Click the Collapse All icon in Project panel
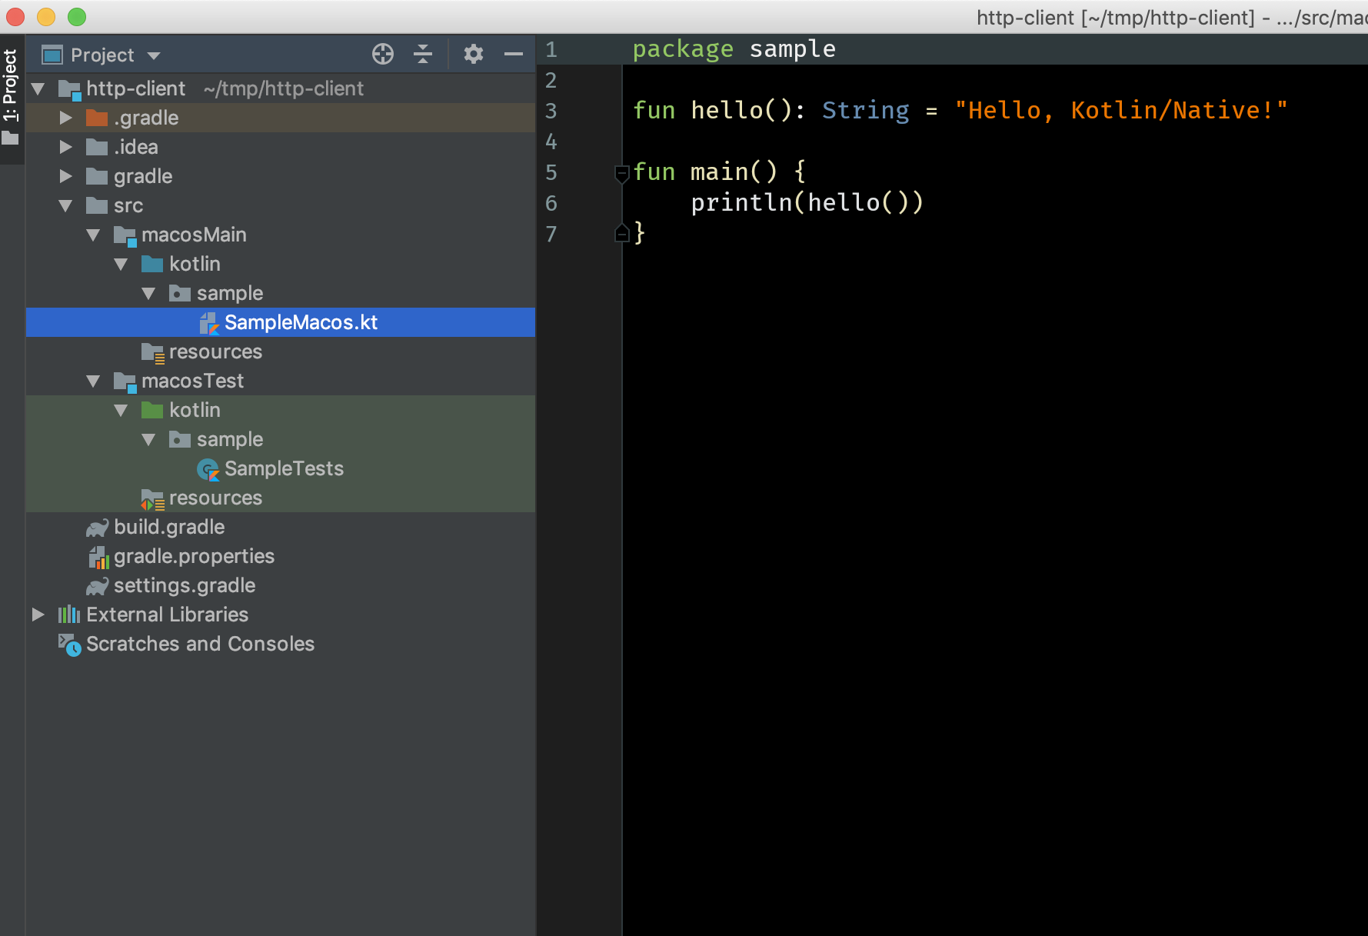1368x936 pixels. [423, 54]
